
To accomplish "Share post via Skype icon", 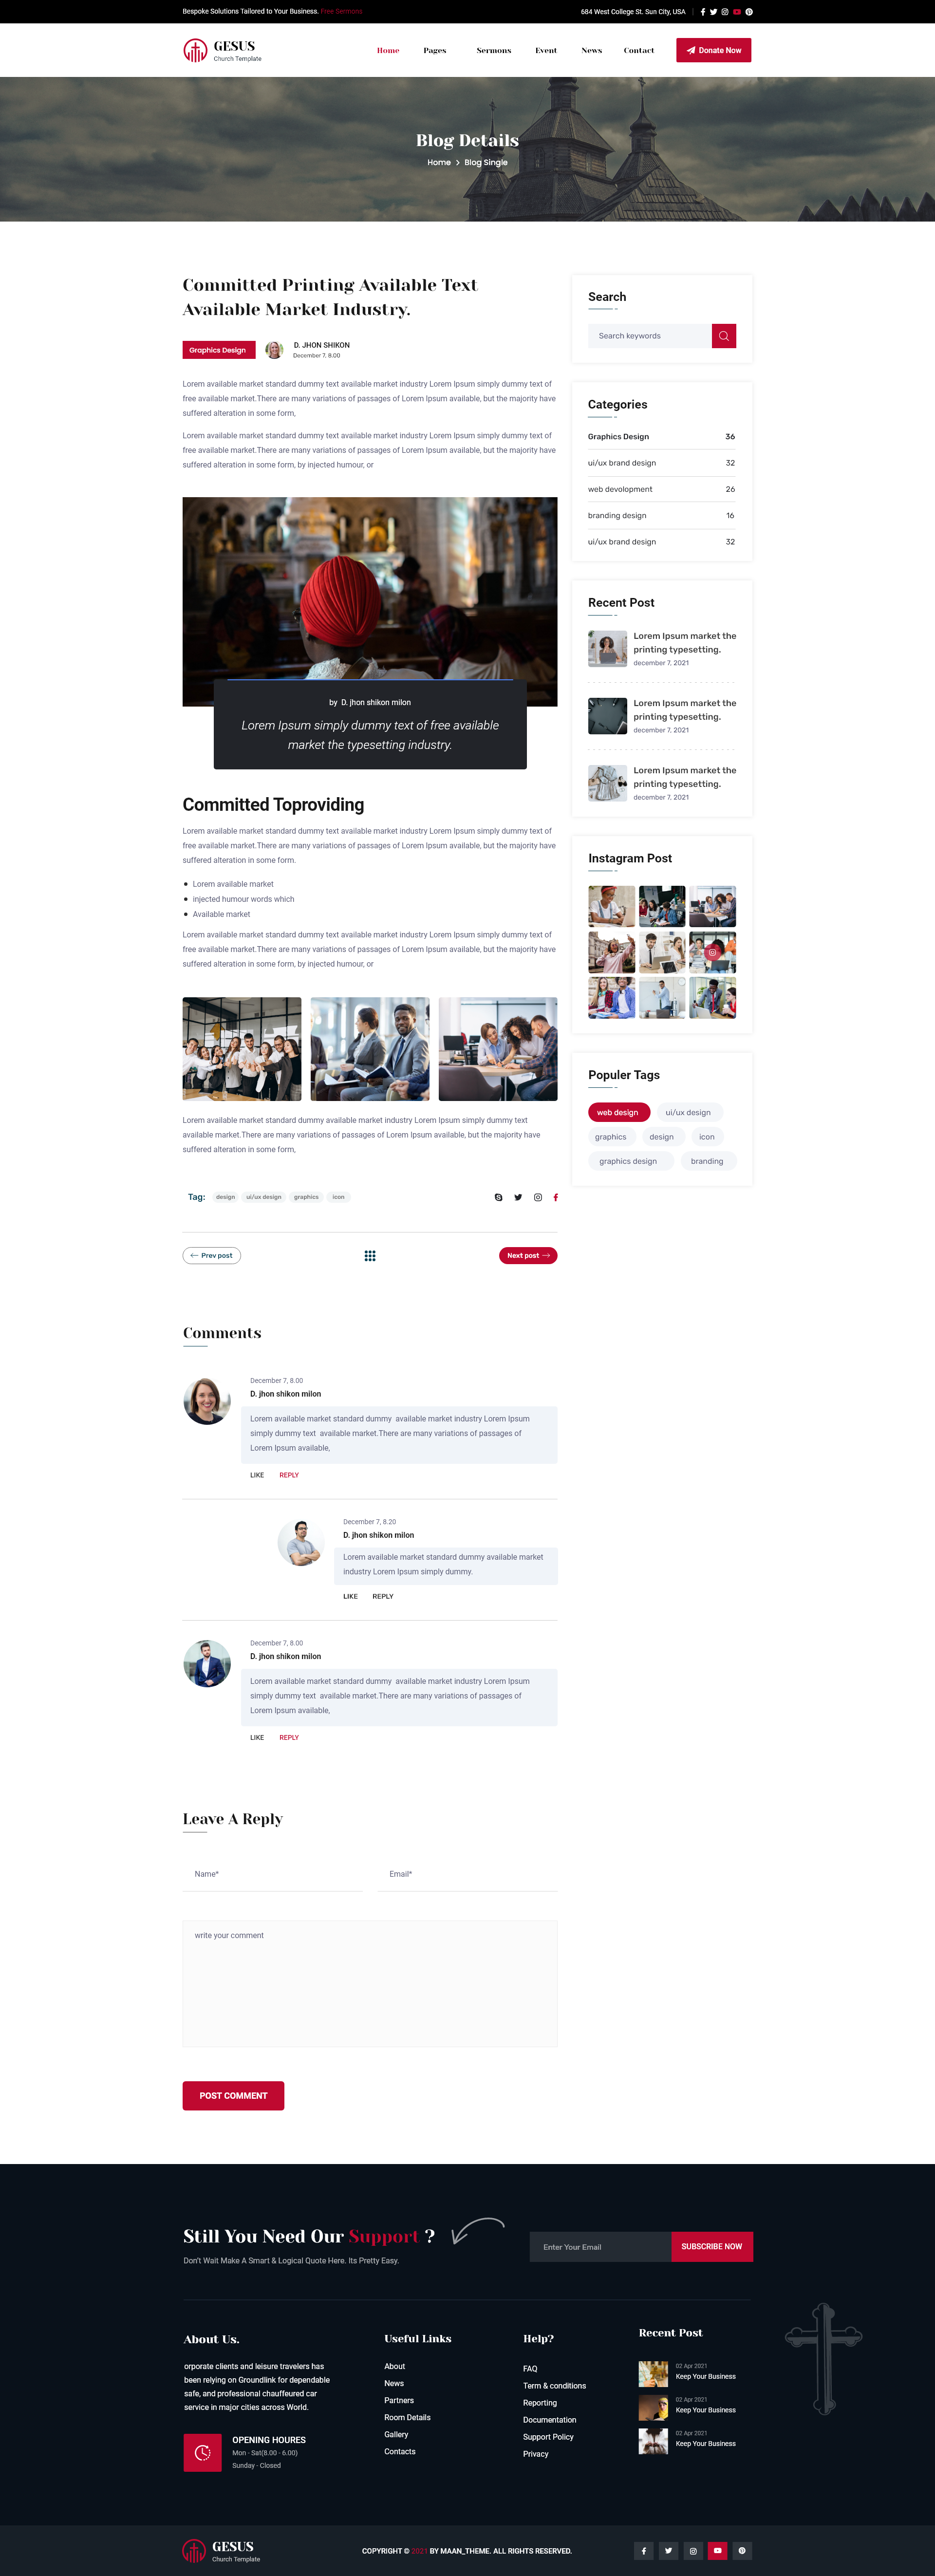I will pyautogui.click(x=499, y=1197).
